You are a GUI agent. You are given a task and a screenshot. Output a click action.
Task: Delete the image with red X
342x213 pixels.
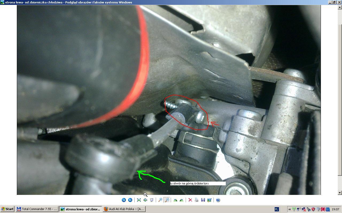tap(190, 200)
